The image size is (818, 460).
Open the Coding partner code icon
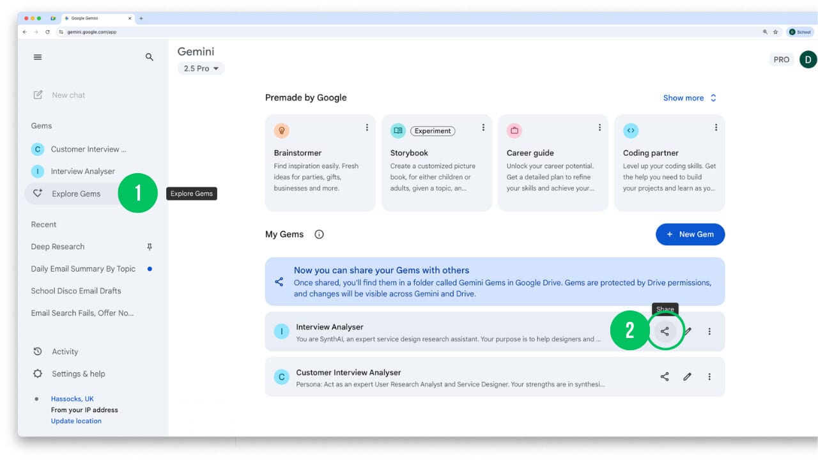(x=631, y=131)
